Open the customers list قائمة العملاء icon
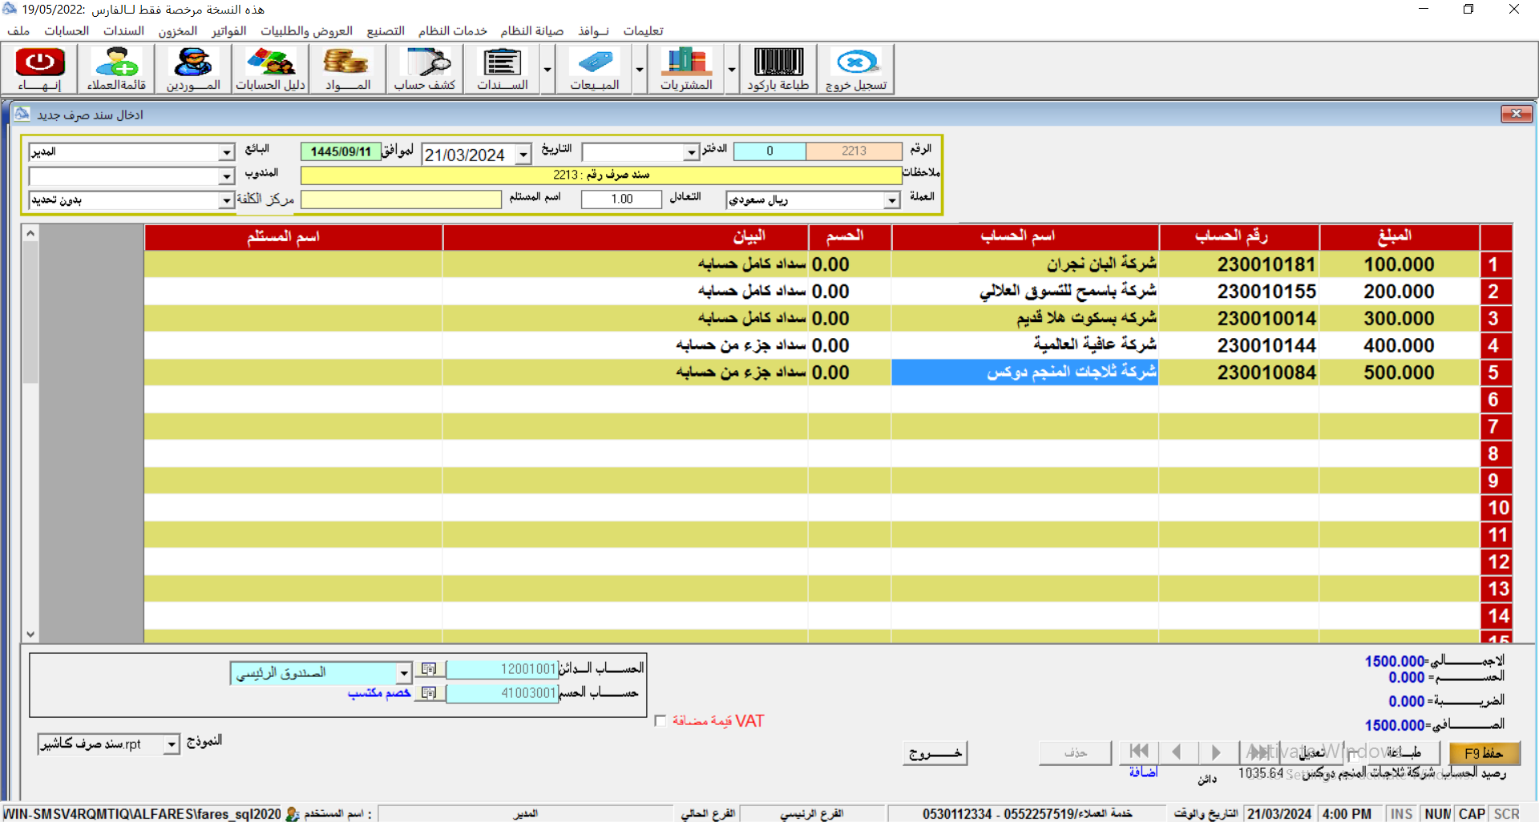The height and width of the screenshot is (822, 1539). [x=116, y=69]
